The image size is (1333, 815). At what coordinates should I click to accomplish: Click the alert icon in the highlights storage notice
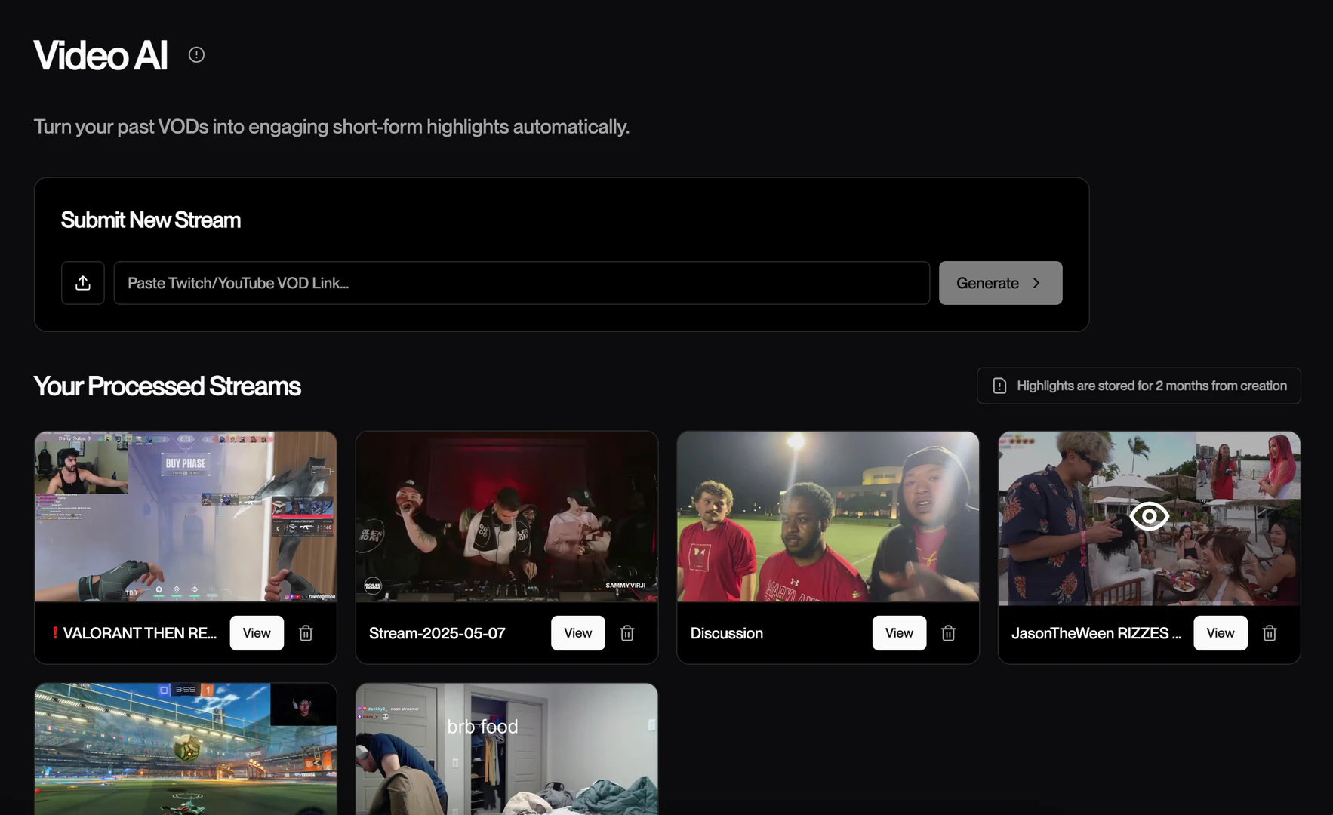[x=999, y=385]
